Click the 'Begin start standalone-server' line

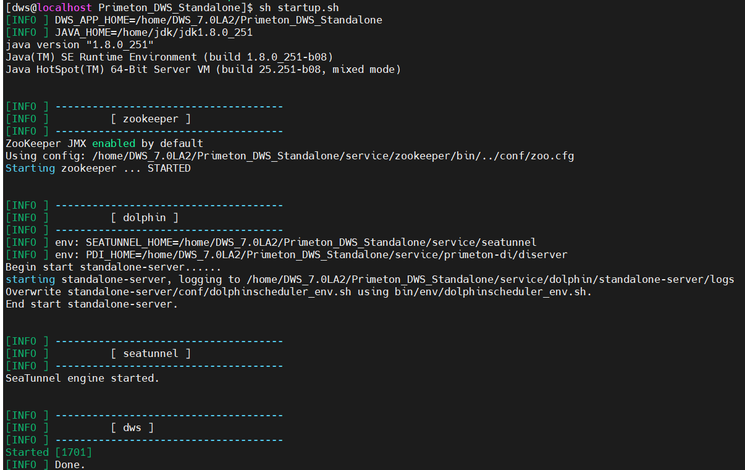pyautogui.click(x=113, y=267)
